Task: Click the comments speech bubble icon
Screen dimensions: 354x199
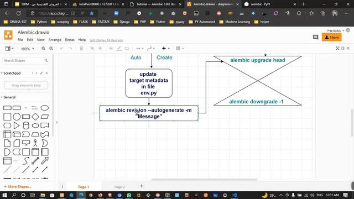Action: pyautogui.click(x=316, y=37)
